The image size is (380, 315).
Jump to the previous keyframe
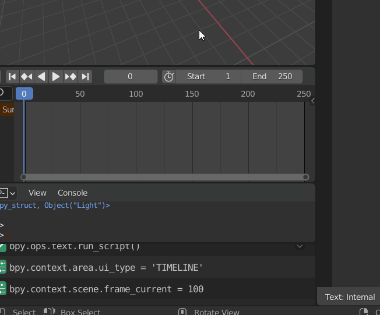[27, 76]
